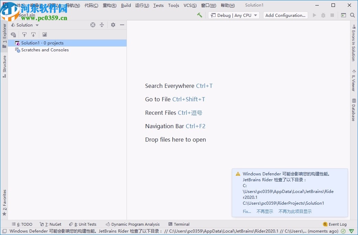Screen dimensions: 358x235
Task: Click Add Configuration in the toolbar
Action: 285,15
